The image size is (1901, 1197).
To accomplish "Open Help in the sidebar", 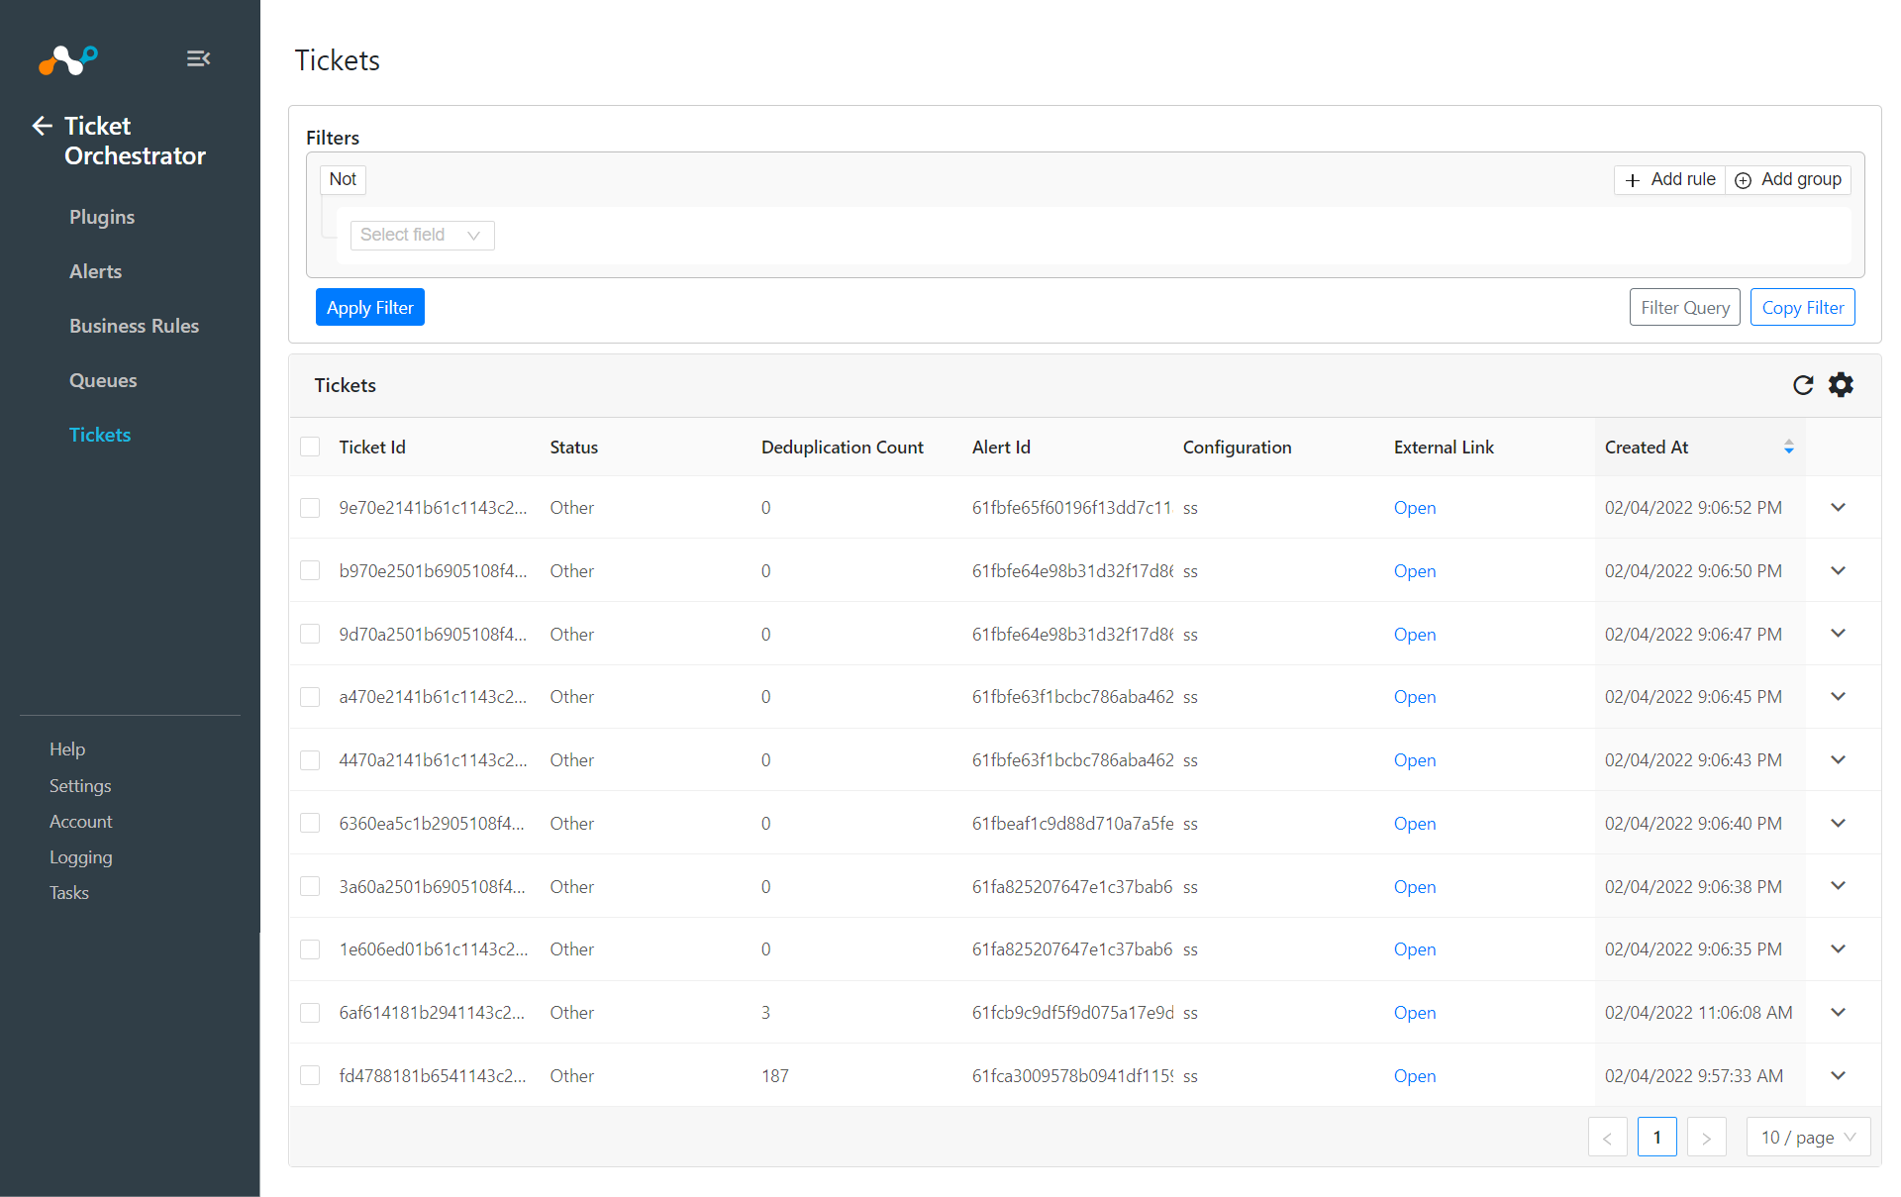I will click(67, 749).
